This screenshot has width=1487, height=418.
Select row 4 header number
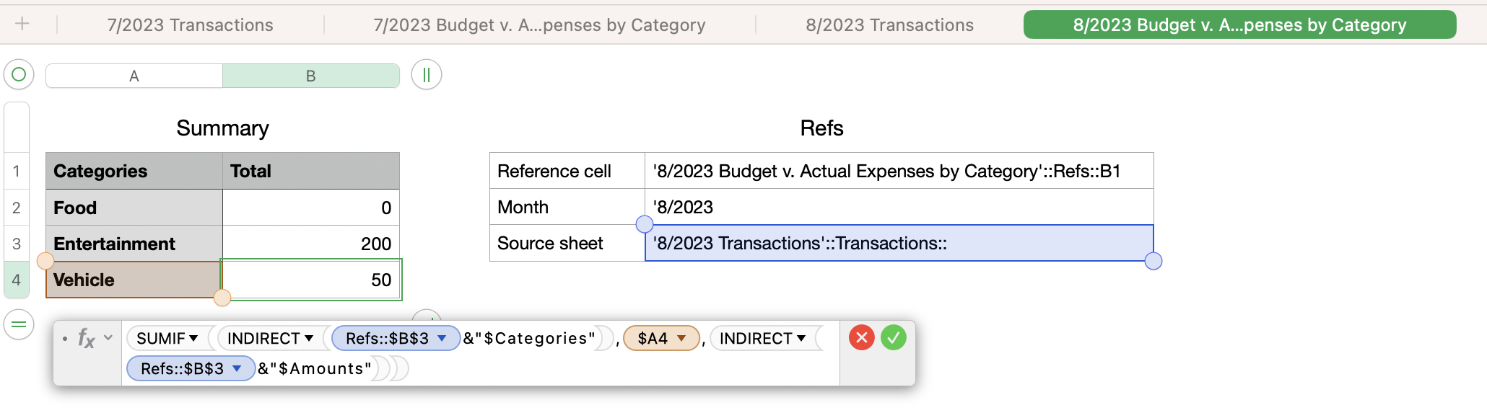coord(17,280)
